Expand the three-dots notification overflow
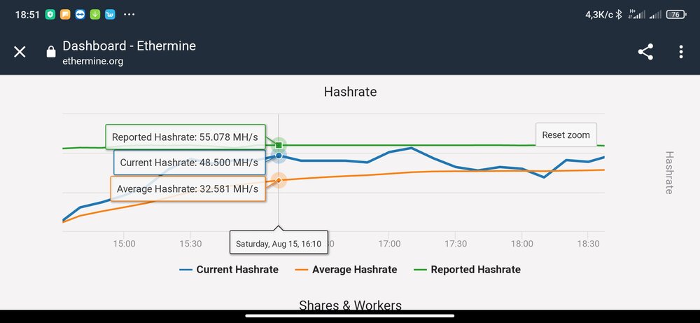Image resolution: width=700 pixels, height=323 pixels. 129,14
